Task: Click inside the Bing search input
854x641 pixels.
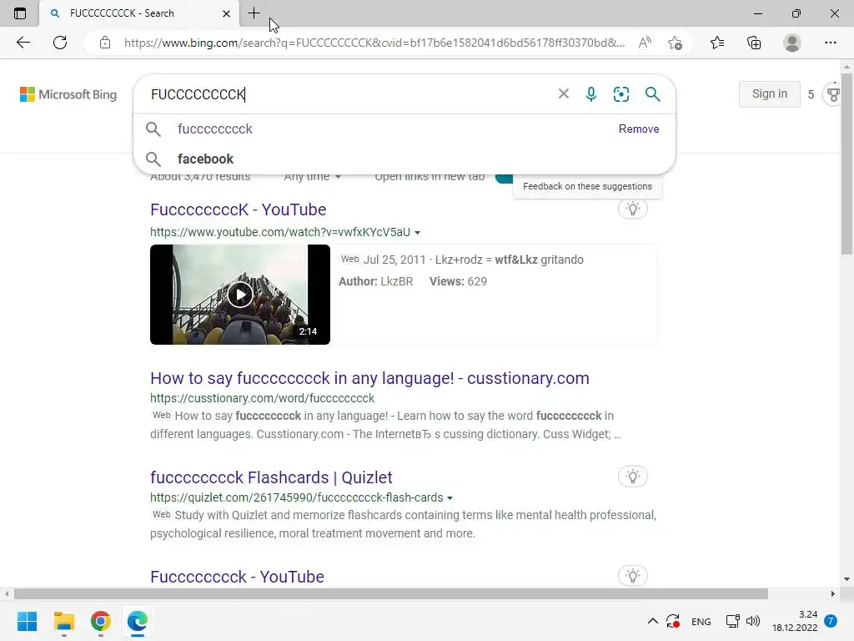Action: [349, 94]
